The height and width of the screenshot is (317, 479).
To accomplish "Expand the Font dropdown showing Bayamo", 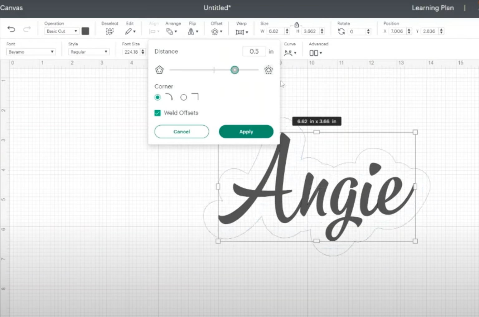I will click(31, 52).
